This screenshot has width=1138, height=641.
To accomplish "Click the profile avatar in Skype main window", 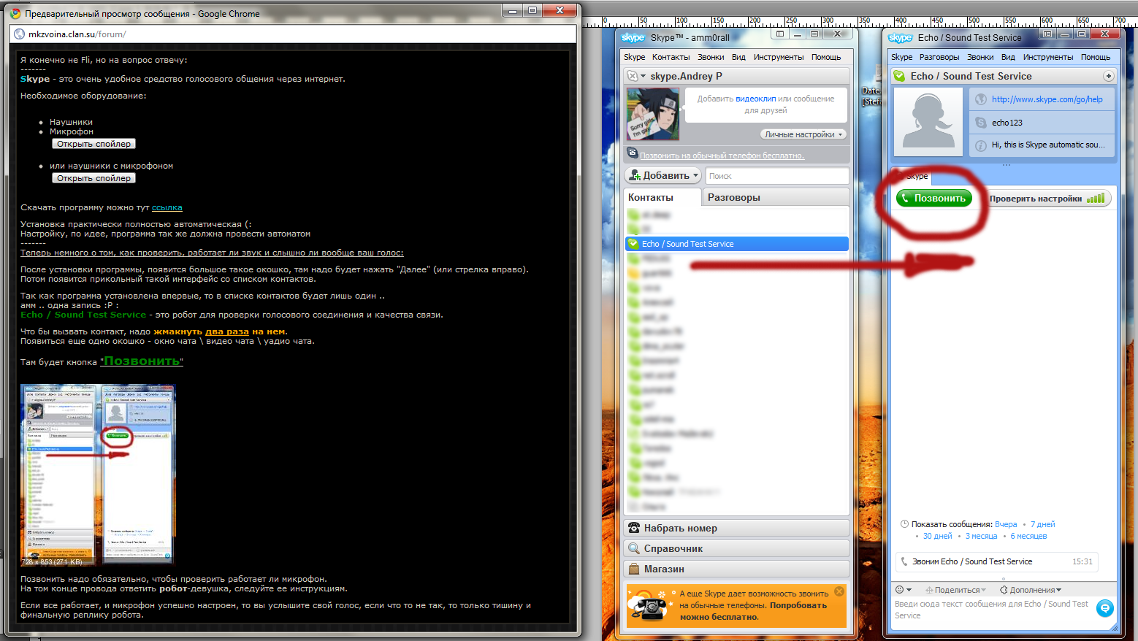I will [x=653, y=114].
